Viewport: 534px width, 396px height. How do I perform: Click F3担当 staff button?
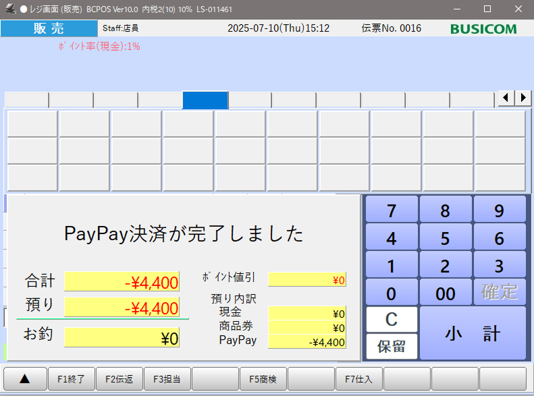(x=167, y=379)
